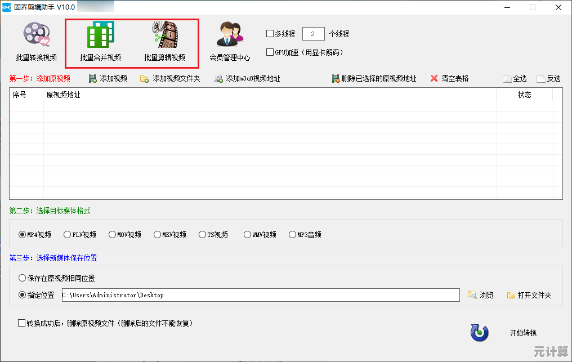
Task: Click 添加视频文件夹 to add folder
Action: 170,79
